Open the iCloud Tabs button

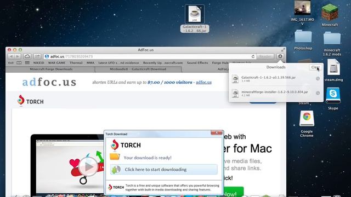pyautogui.click(x=27, y=56)
